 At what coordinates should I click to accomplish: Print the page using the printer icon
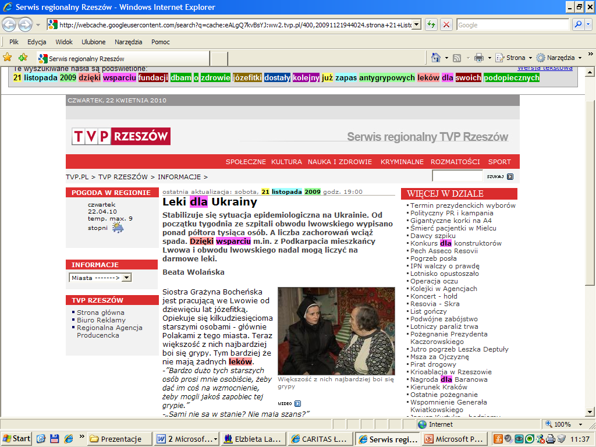tap(479, 58)
